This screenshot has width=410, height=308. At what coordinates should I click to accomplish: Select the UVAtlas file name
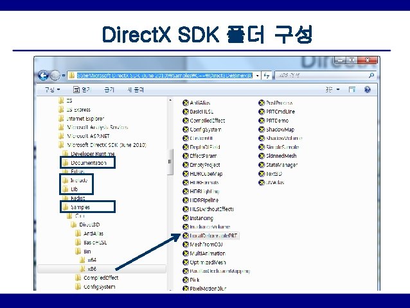point(275,182)
